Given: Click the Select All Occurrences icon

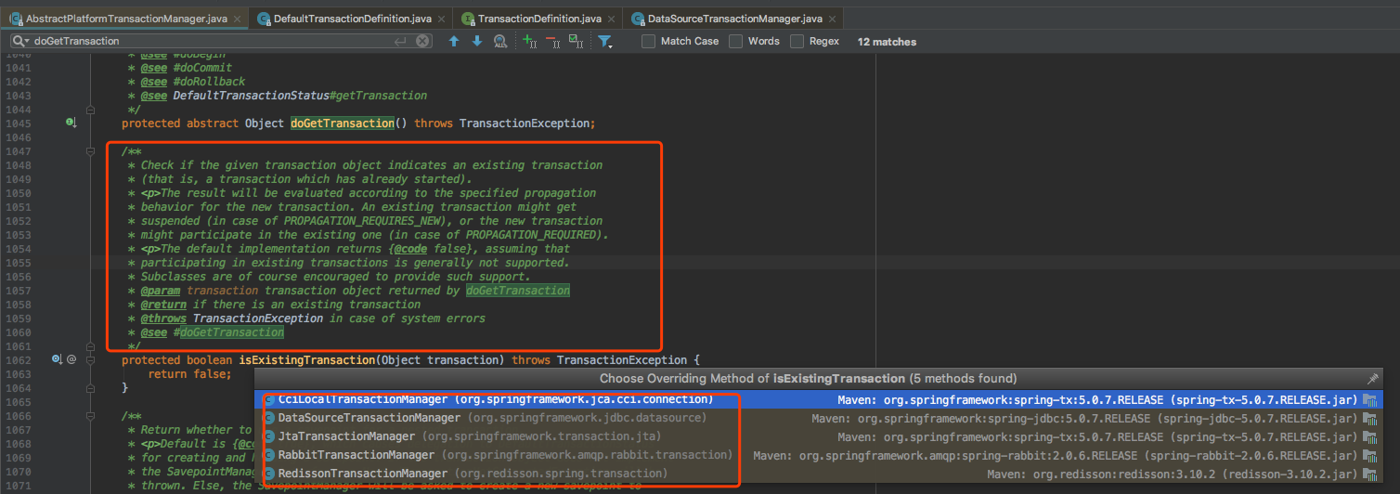Looking at the screenshot, I should pos(576,41).
